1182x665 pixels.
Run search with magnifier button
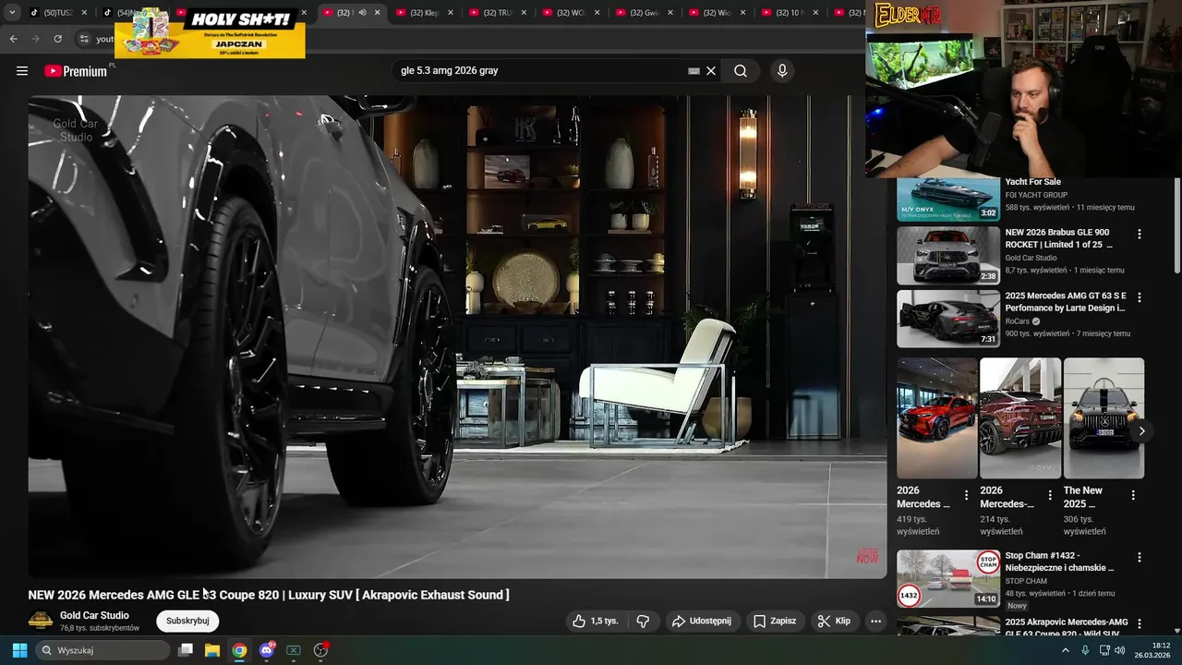[x=741, y=71]
